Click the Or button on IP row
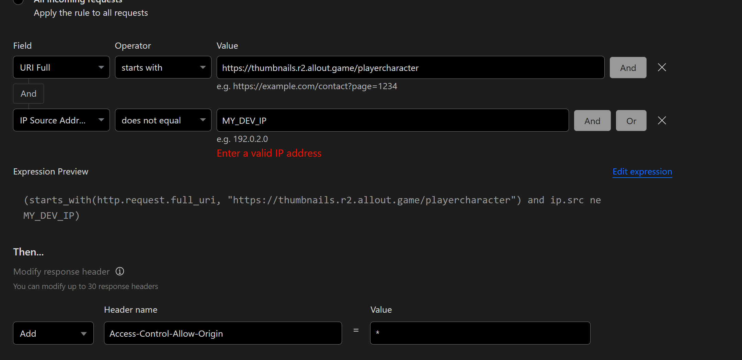 pyautogui.click(x=631, y=121)
